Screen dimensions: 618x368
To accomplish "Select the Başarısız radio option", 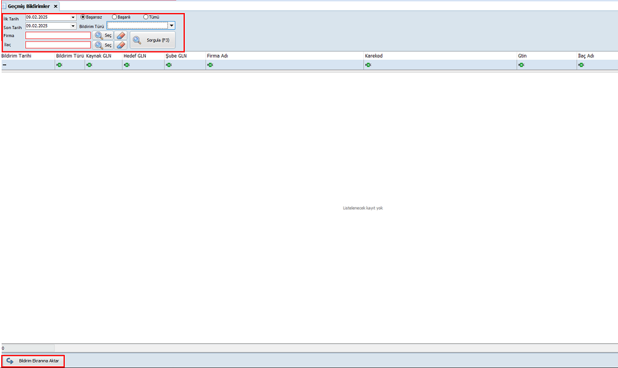I will click(x=83, y=17).
